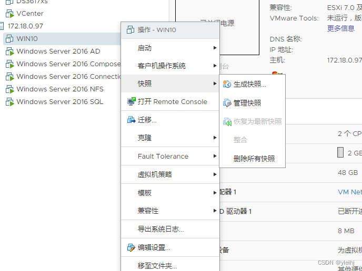The image size is (362, 271).
Task: Open the 启动 power menu entry
Action: click(x=170, y=48)
